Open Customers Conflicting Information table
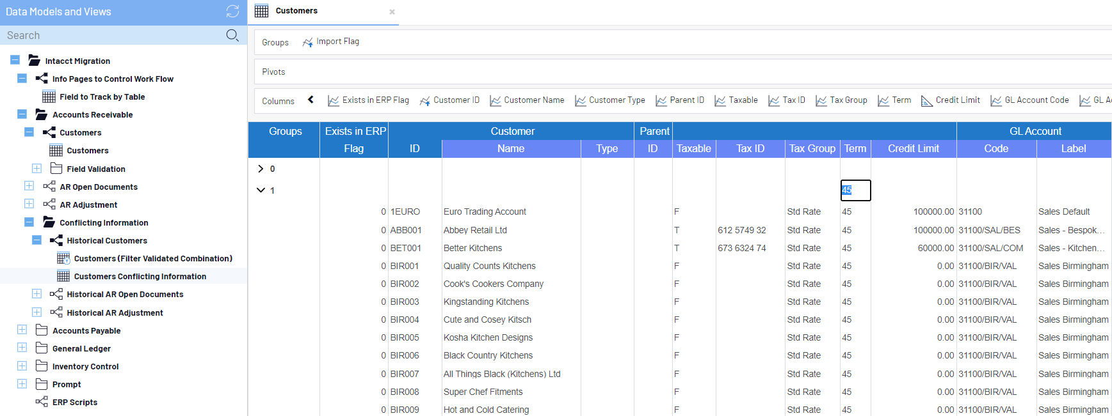This screenshot has width=1112, height=416. [140, 277]
